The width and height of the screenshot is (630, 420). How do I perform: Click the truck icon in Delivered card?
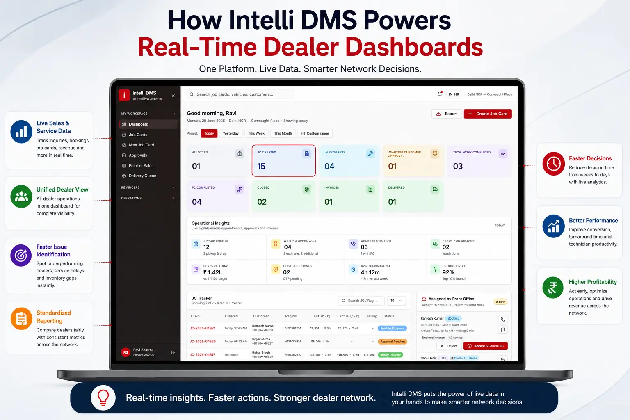435,189
